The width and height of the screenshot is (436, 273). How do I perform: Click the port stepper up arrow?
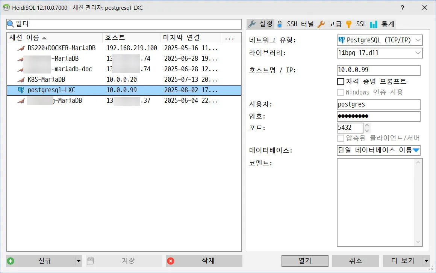[x=367, y=125]
